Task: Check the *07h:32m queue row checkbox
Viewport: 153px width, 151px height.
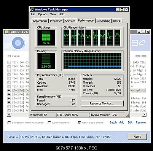Action: point(9,82)
